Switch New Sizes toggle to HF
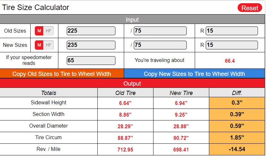The width and height of the screenshot is (266, 156). tap(48, 45)
